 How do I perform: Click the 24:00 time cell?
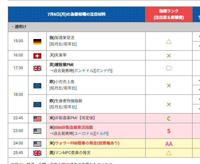(18, 143)
